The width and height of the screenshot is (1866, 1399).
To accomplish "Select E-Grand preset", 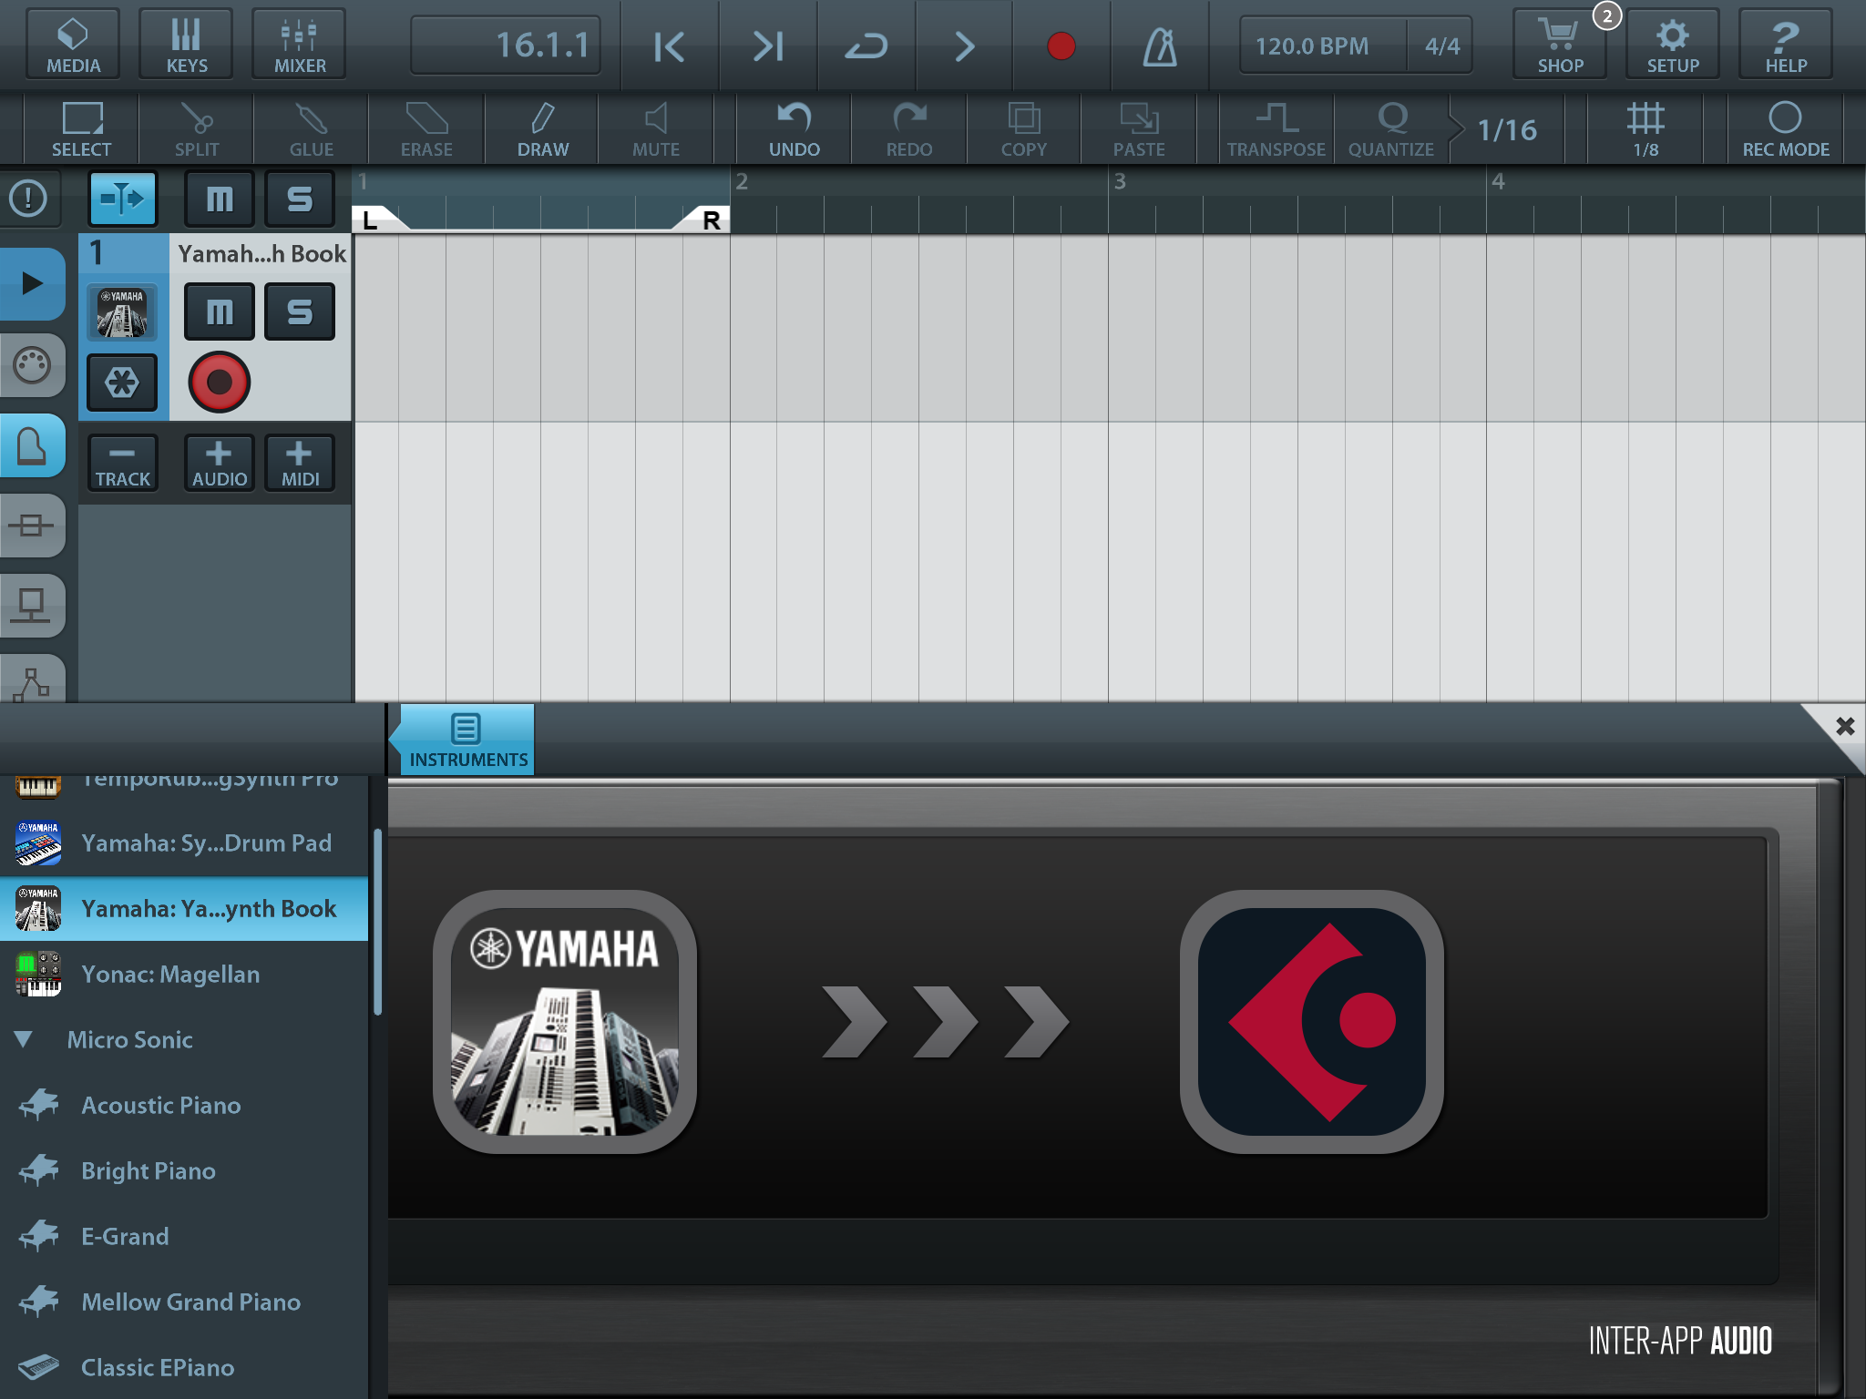I will coord(184,1237).
